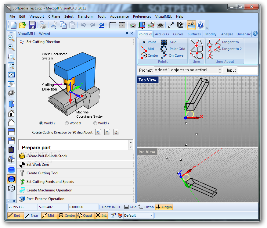Click the Redo arrow icon
This screenshot has height=228, width=267.
(x=92, y=25)
